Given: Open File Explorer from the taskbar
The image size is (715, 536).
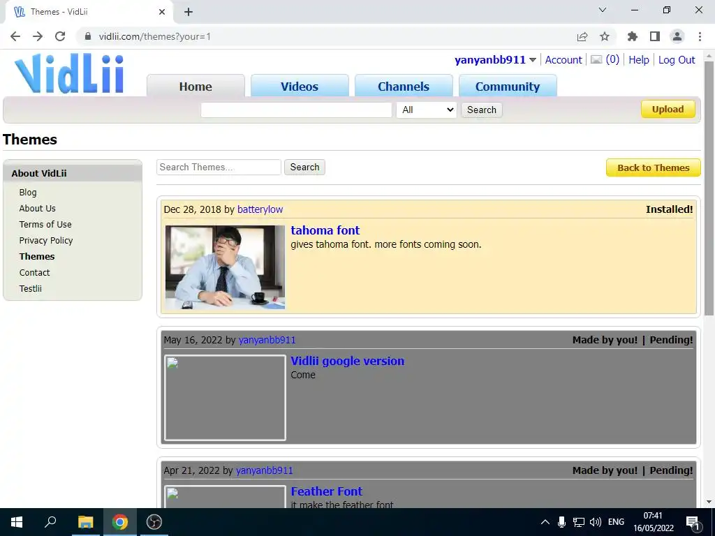Looking at the screenshot, I should (85, 522).
